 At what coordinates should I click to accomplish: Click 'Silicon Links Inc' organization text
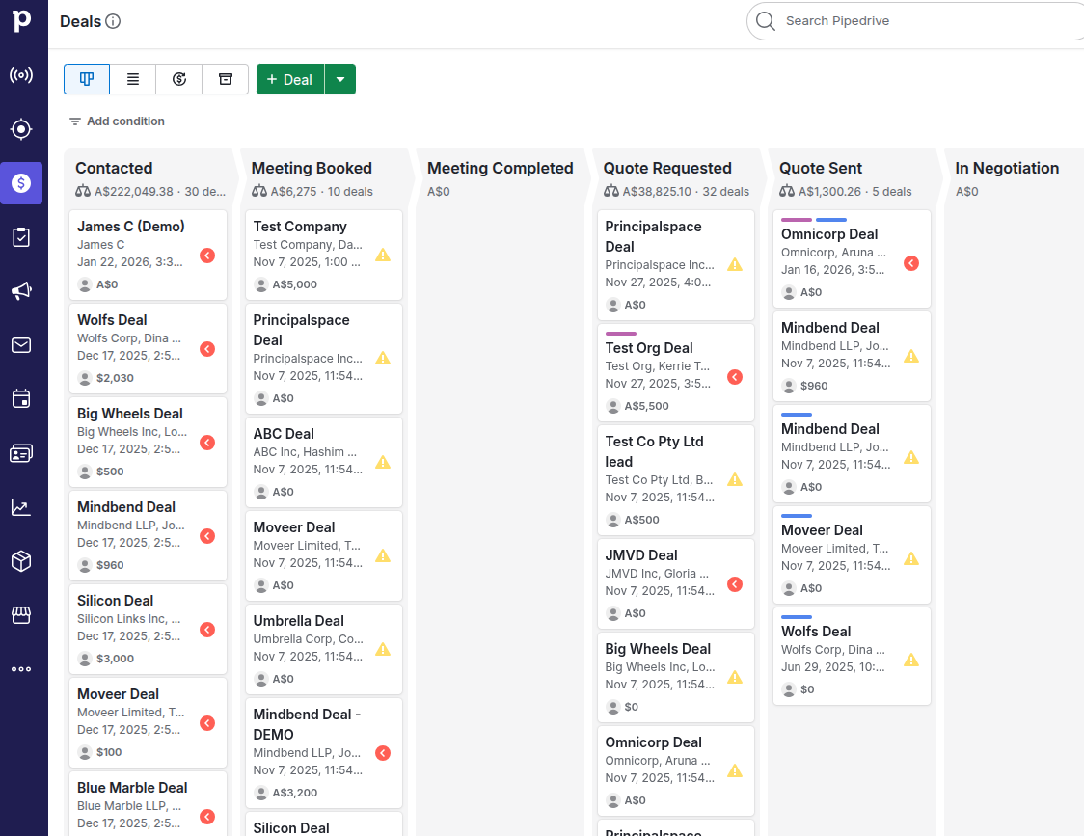(122, 619)
